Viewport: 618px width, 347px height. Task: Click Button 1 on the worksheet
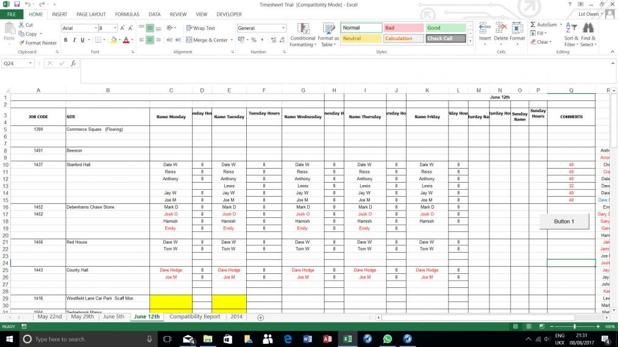tap(564, 222)
